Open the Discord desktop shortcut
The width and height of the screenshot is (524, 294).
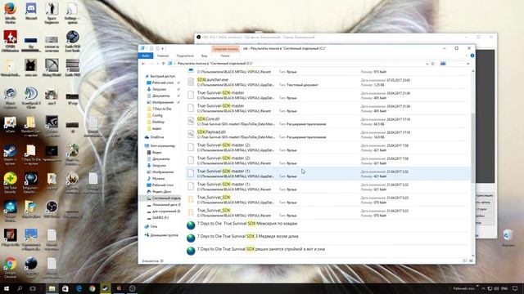tap(31, 12)
